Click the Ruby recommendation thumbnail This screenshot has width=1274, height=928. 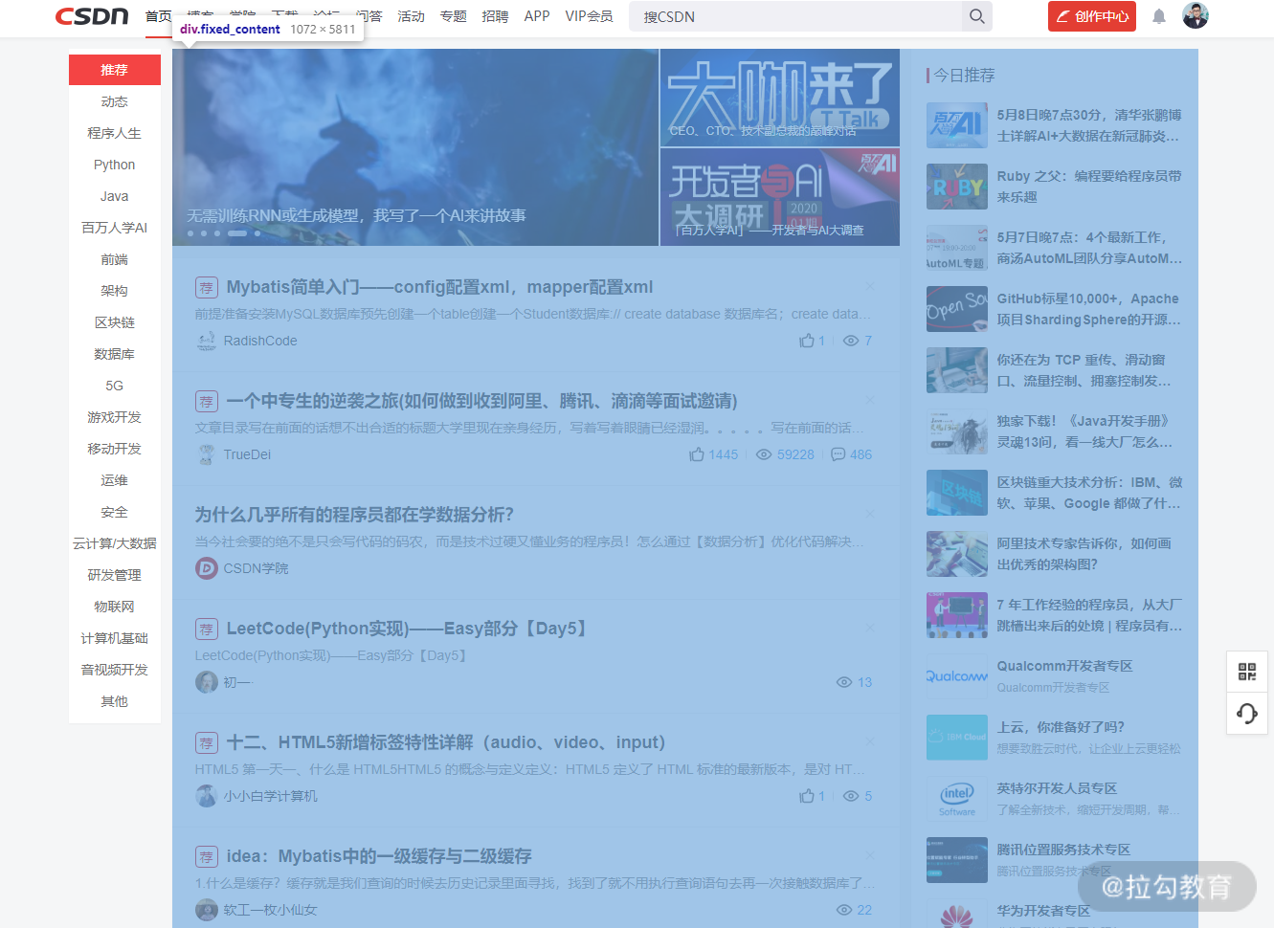[x=957, y=187]
